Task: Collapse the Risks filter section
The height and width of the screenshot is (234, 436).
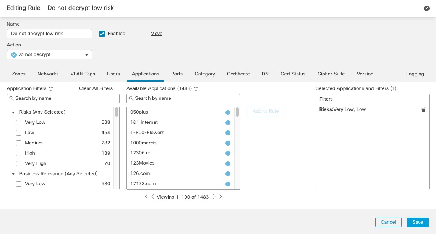Action: coord(13,112)
